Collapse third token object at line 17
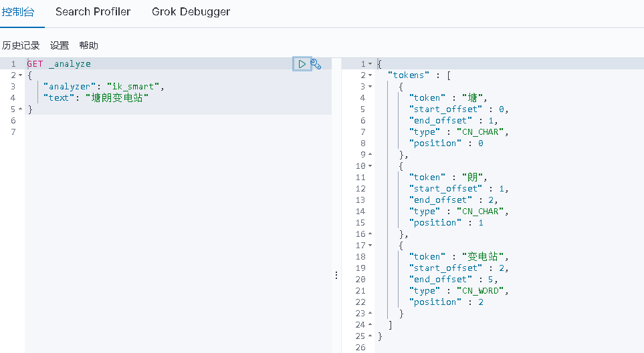 click(370, 245)
